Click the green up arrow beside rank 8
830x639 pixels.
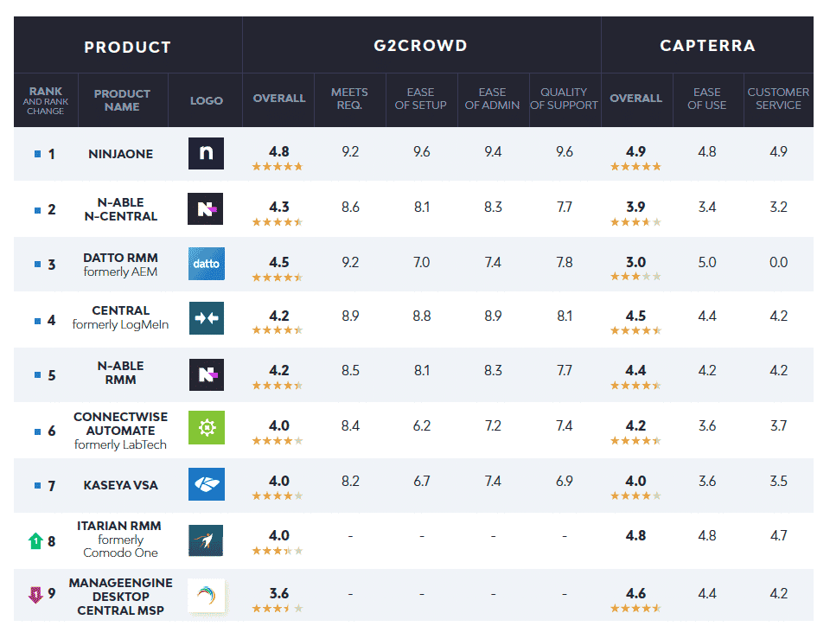click(x=35, y=541)
